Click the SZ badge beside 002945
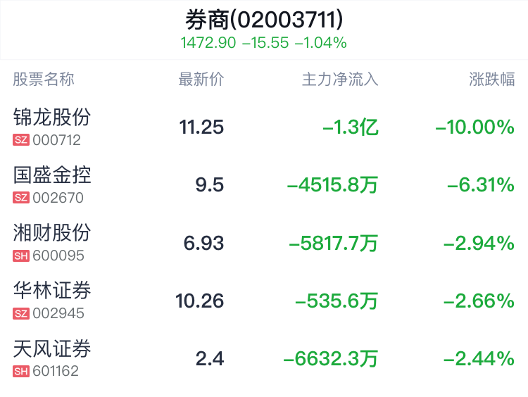 tap(21, 313)
